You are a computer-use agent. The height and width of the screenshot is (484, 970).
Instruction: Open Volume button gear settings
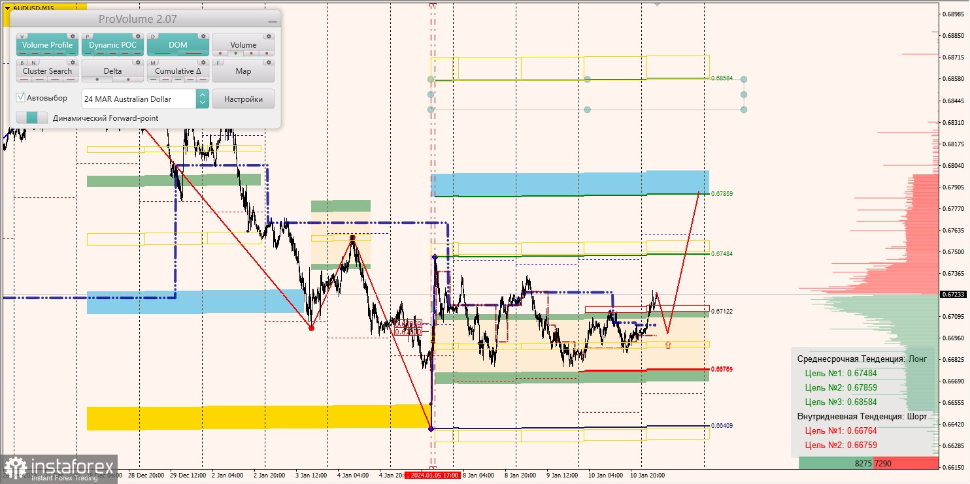coord(269,37)
